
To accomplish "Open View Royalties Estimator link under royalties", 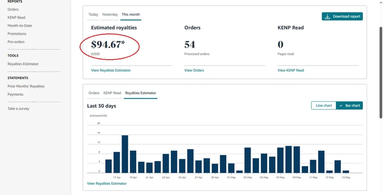I will click(111, 70).
